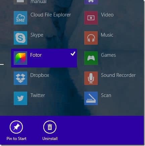Click the 'Twitter' app name

coord(38,95)
